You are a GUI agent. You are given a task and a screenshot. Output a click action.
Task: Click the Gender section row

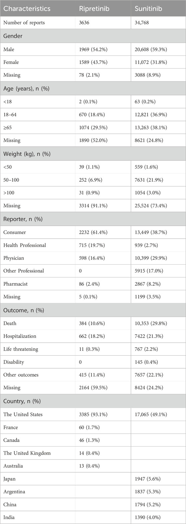coord(93,36)
